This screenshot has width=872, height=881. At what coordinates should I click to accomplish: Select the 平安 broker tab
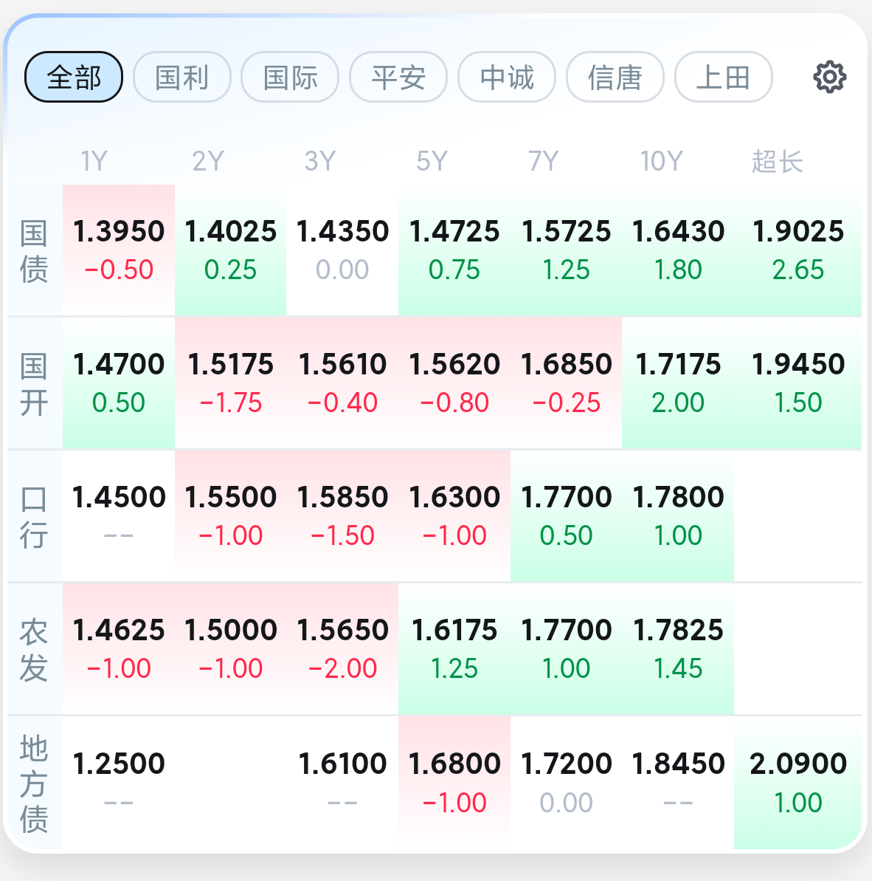(x=398, y=77)
